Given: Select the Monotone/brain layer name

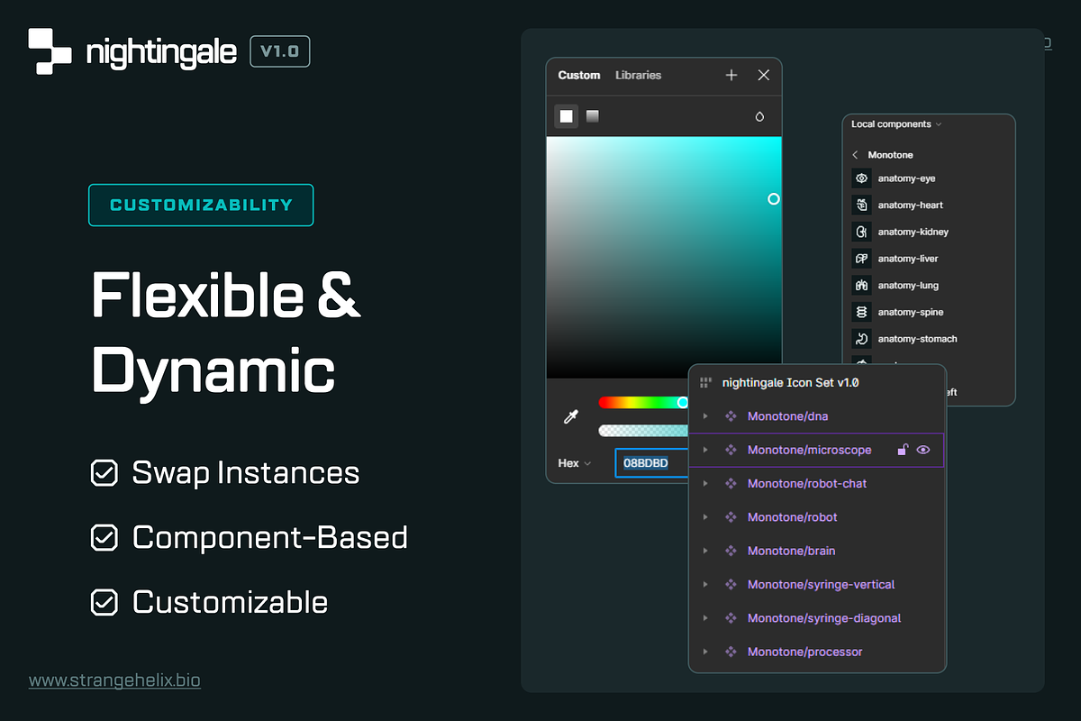Looking at the screenshot, I should pyautogui.click(x=791, y=551).
